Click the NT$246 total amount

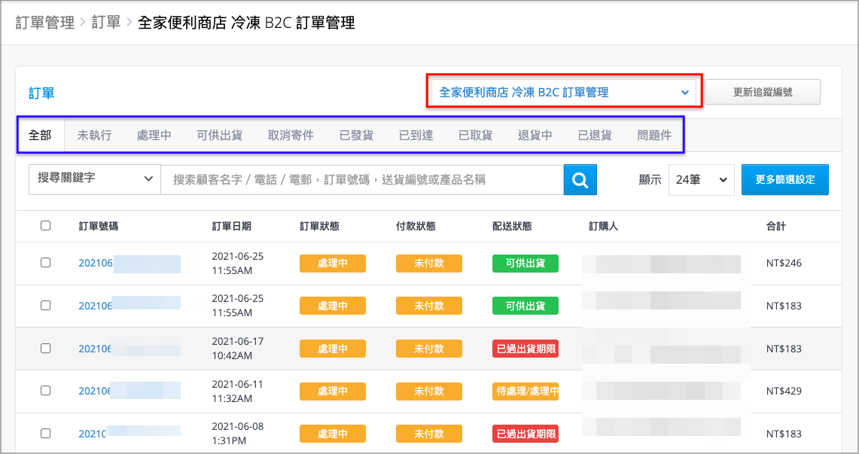(784, 264)
